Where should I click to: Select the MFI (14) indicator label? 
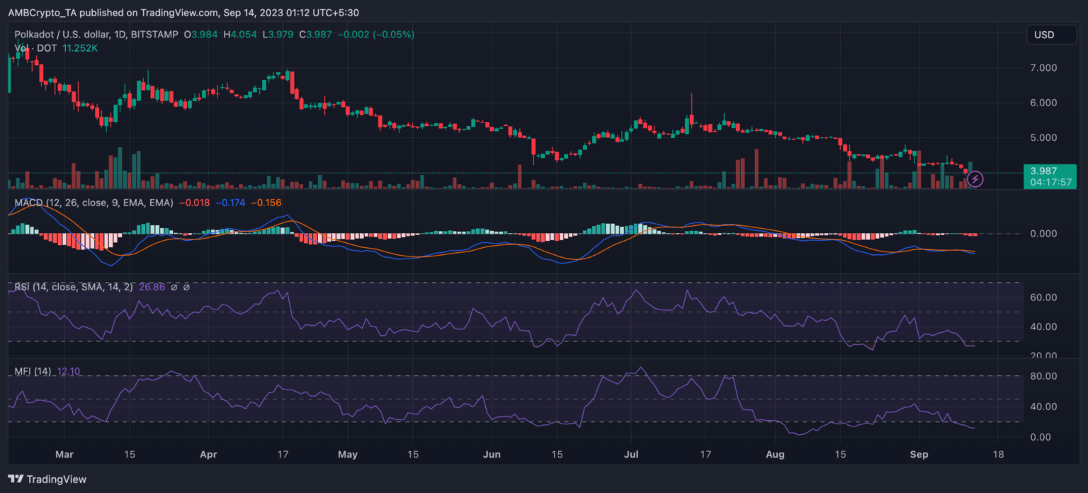coord(33,372)
